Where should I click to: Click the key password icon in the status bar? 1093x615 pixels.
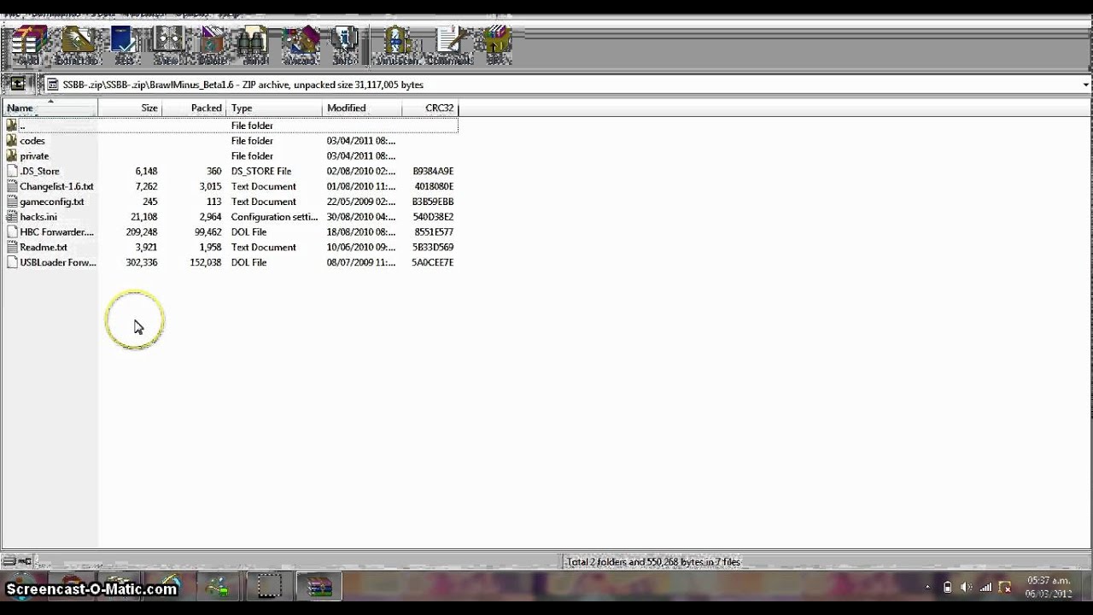25,561
